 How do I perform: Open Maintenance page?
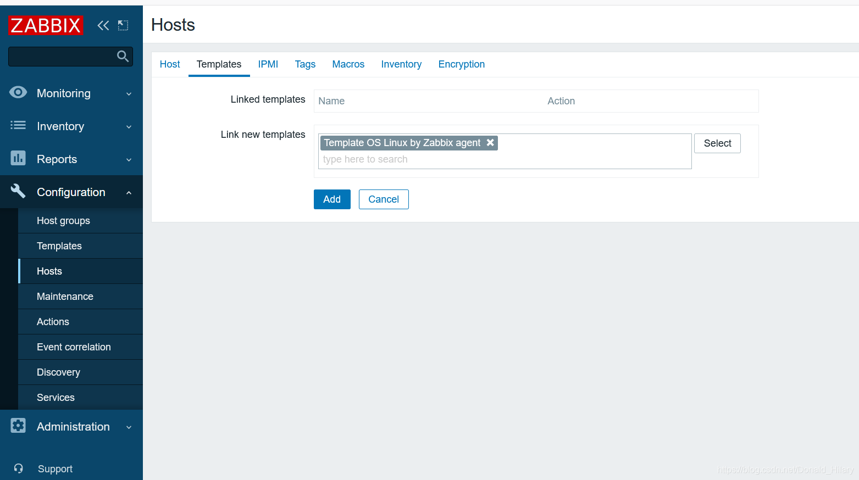(x=80, y=297)
